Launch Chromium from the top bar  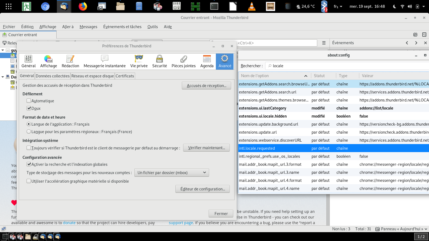coord(45,6)
